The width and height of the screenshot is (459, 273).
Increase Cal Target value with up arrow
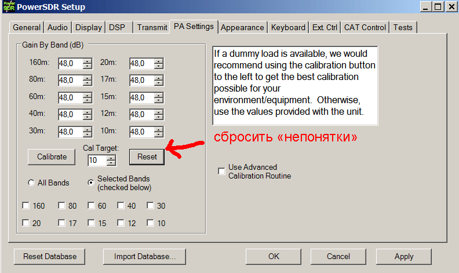point(111,158)
